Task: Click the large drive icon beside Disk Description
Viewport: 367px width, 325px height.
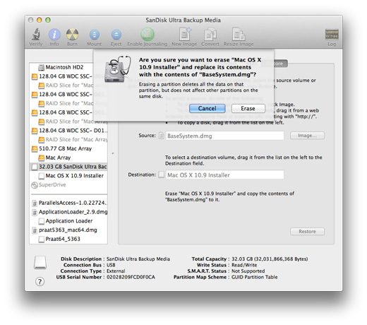Action: click(40, 263)
